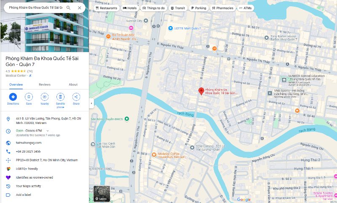The width and height of the screenshot is (337, 203).
Task: Click the Google logo on the map
Action: click(244, 200)
